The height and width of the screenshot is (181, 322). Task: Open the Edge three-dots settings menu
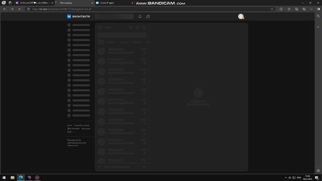[x=311, y=9]
